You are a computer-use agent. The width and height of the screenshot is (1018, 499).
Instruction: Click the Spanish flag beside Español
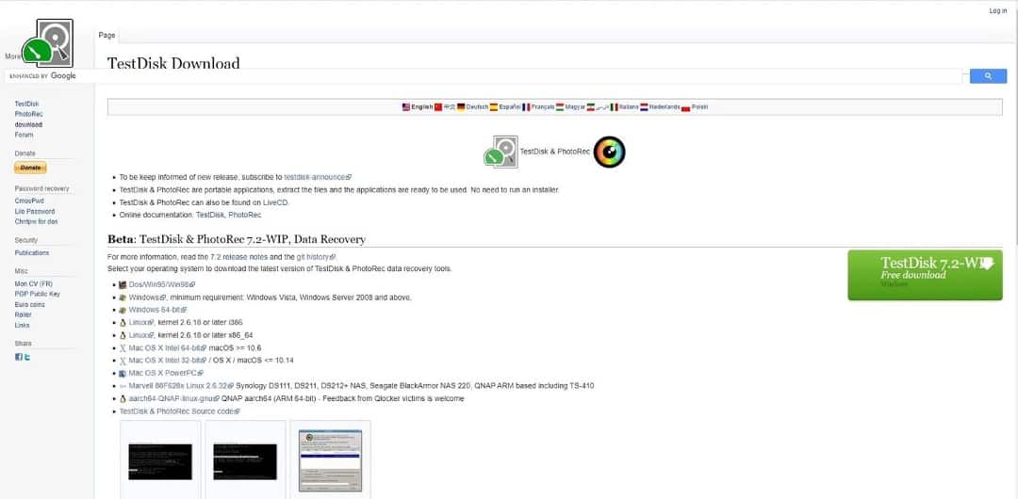493,107
